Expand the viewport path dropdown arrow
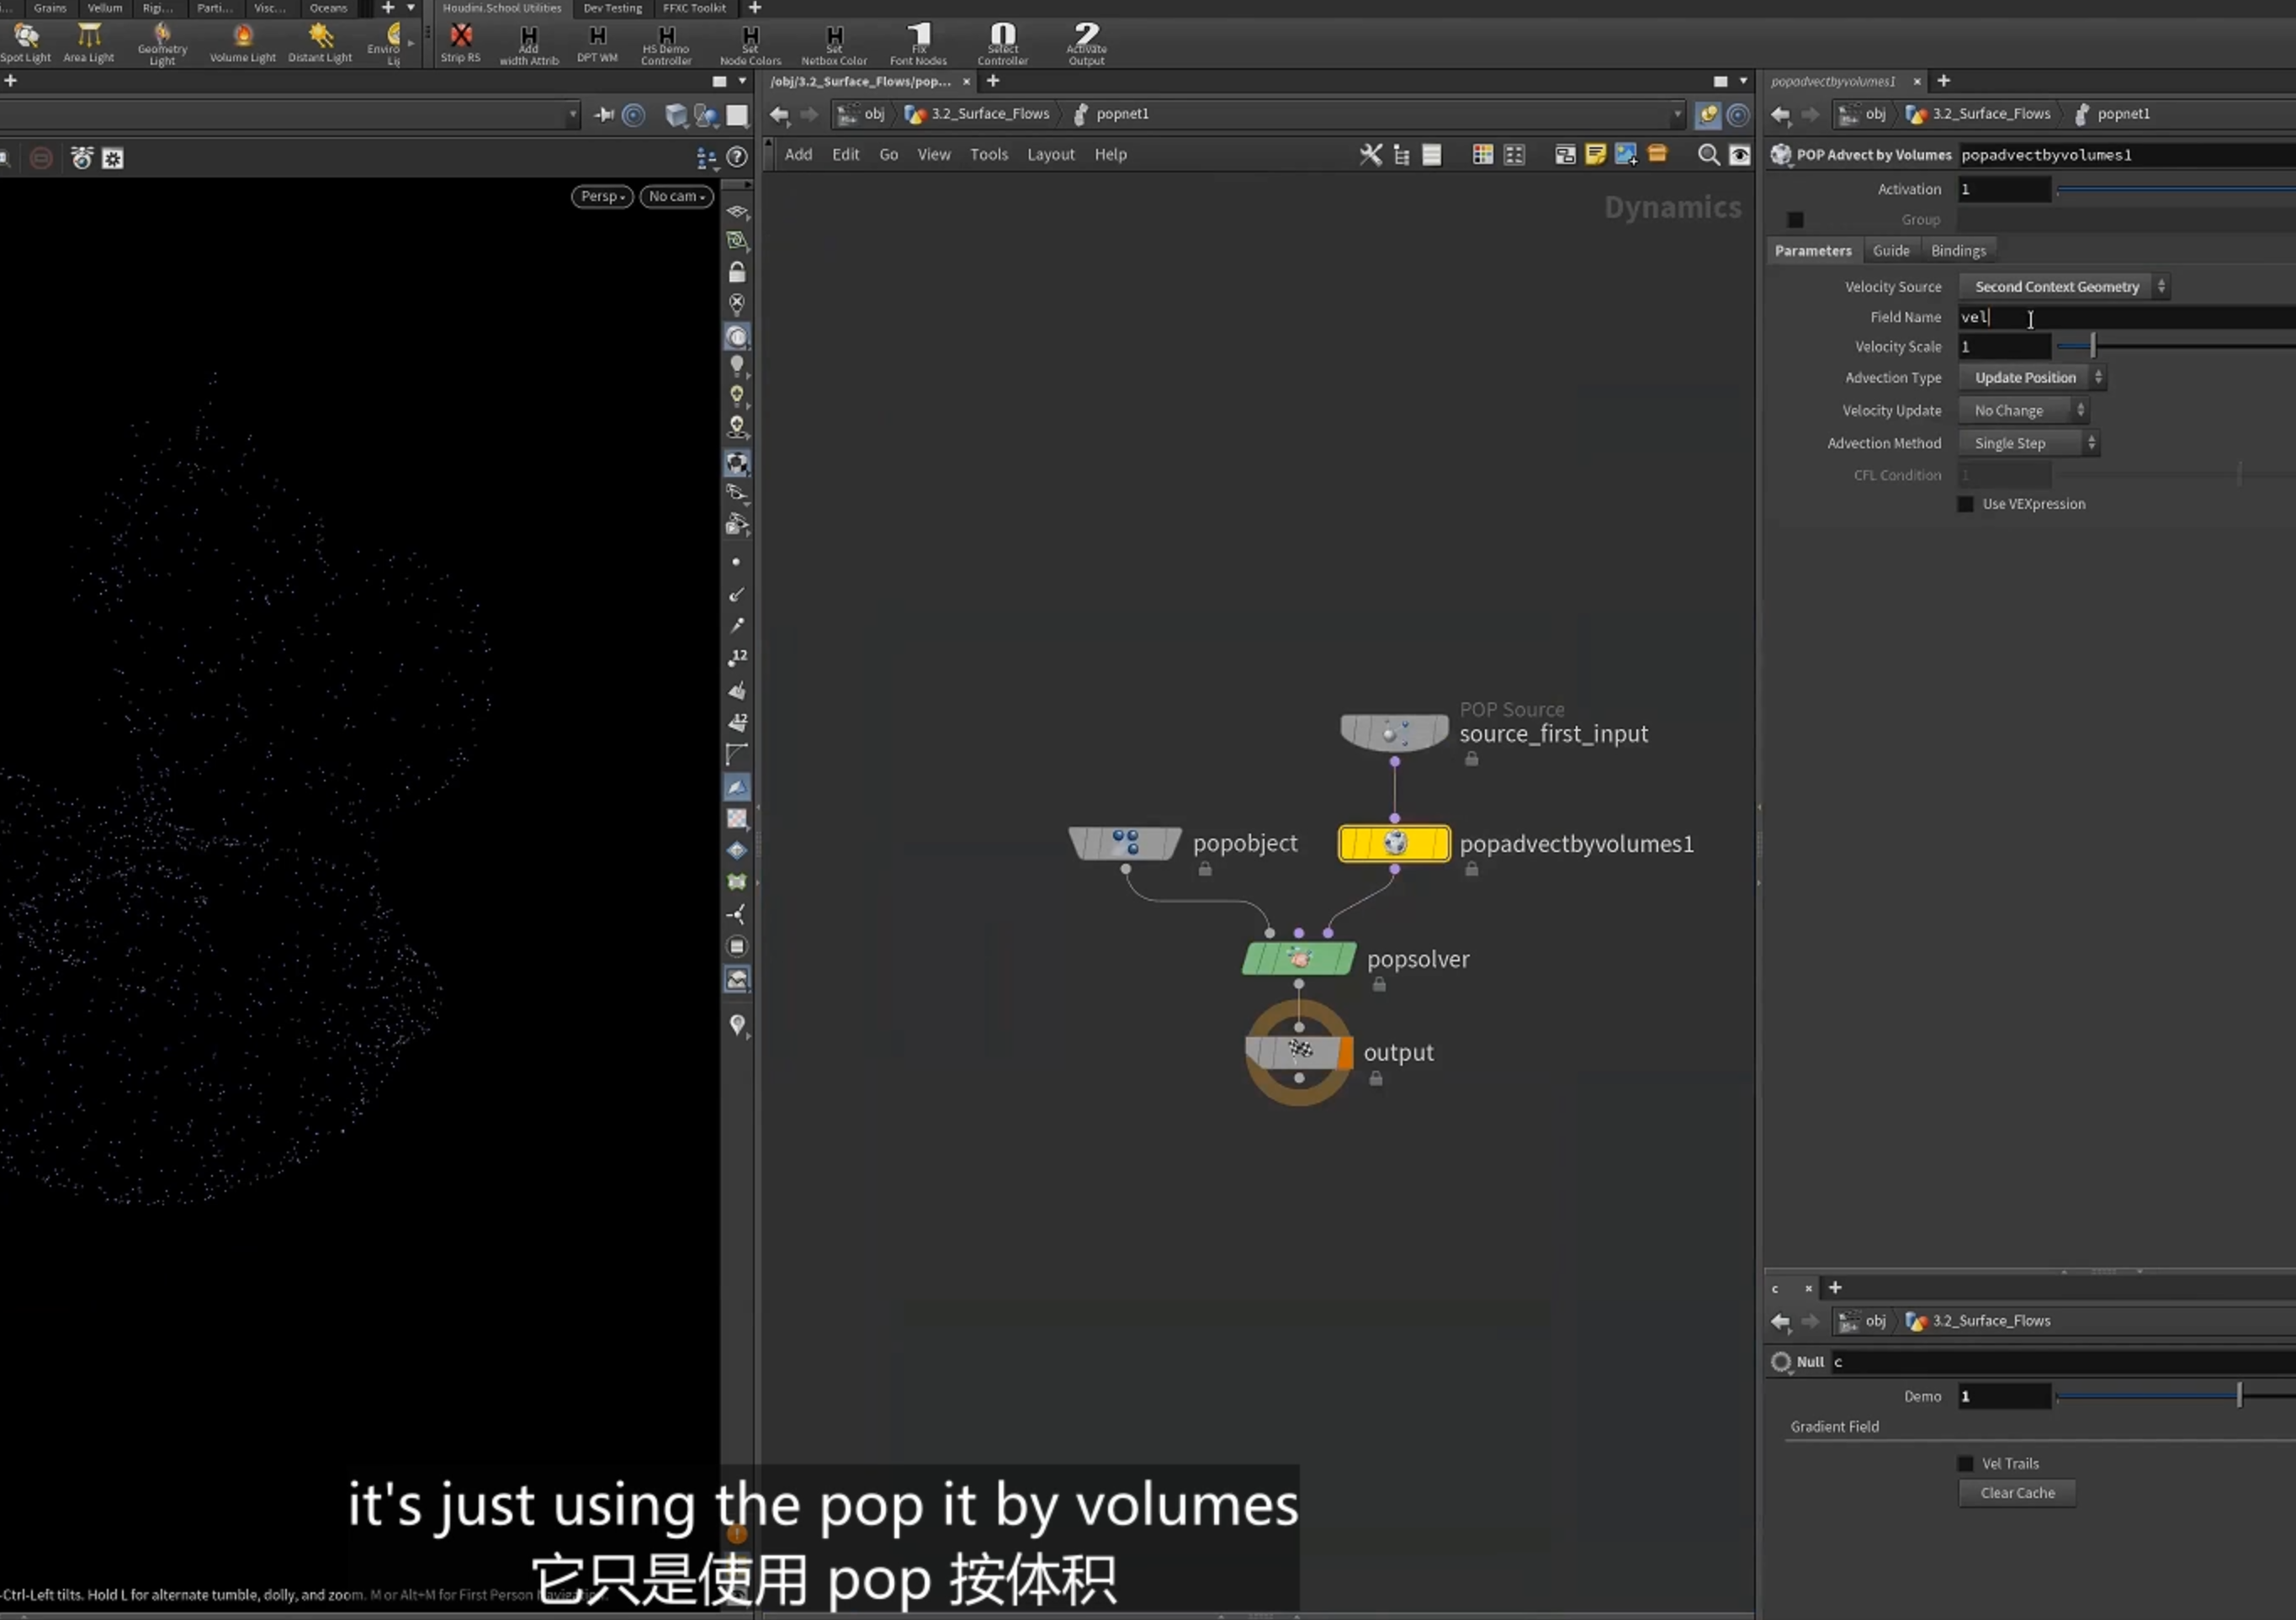 [572, 115]
